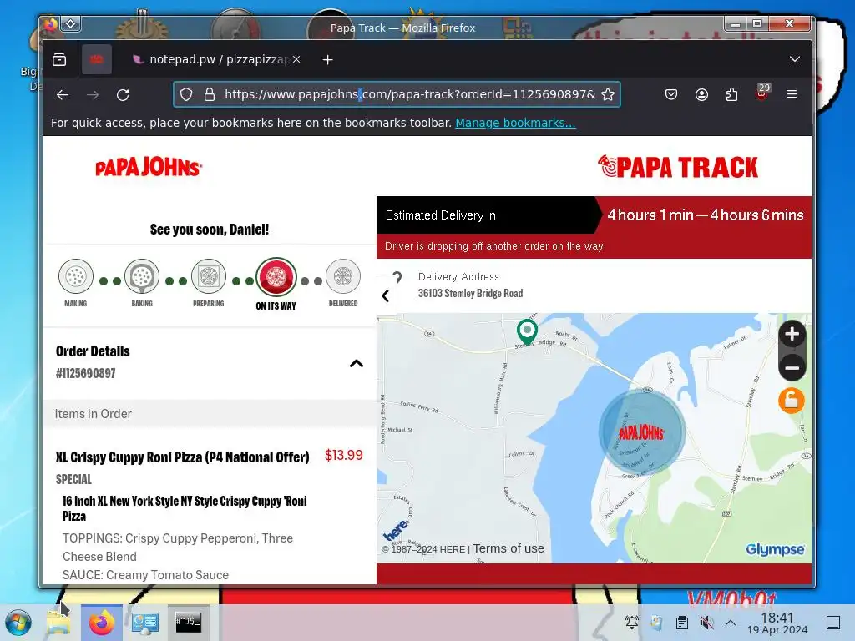Click the papajohns.com URL address field
The width and height of the screenshot is (855, 641).
pyautogui.click(x=409, y=94)
